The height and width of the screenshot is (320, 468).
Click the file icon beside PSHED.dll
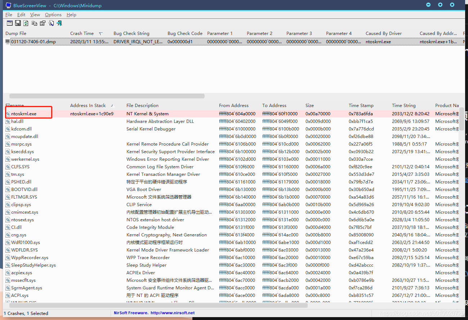point(8,182)
